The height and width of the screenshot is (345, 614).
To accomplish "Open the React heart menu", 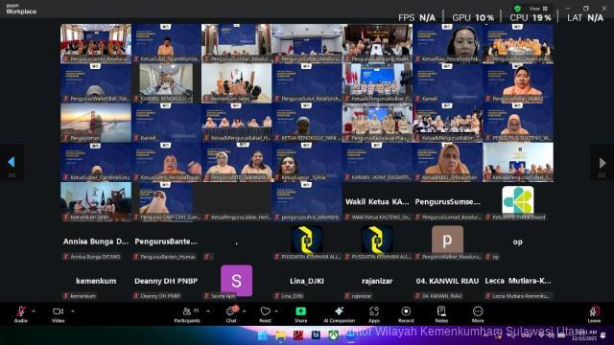I will 265,314.
